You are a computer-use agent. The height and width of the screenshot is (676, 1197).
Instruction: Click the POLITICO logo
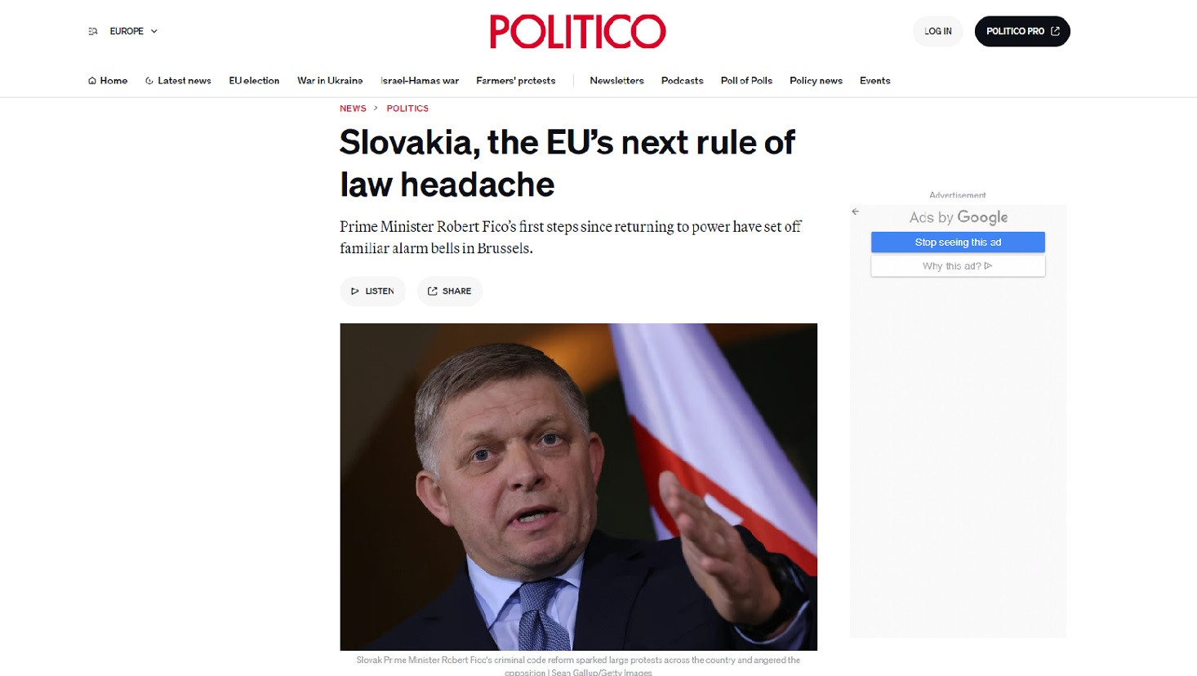tap(577, 32)
